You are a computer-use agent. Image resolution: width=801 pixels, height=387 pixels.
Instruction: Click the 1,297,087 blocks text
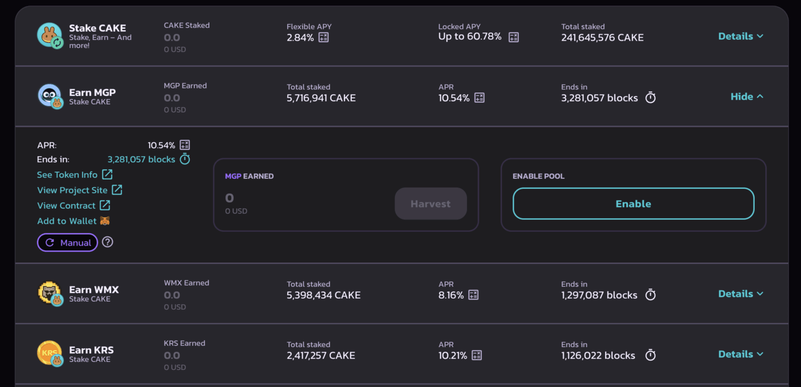599,295
